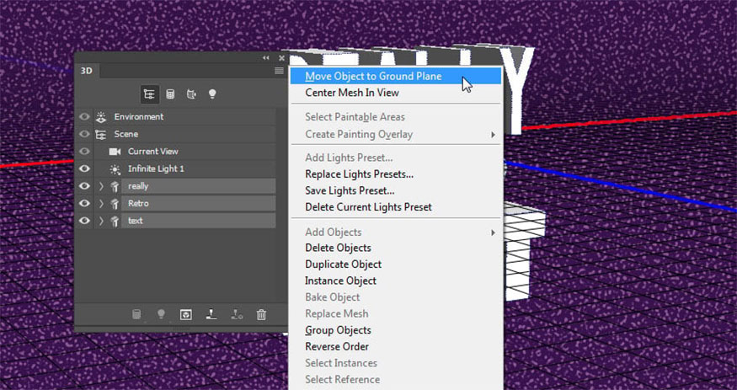Click the Scene row icon
Screen dimensions: 737x390
[101, 134]
